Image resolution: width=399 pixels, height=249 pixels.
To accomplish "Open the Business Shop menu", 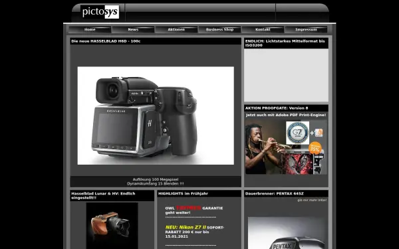I will coord(219,30).
